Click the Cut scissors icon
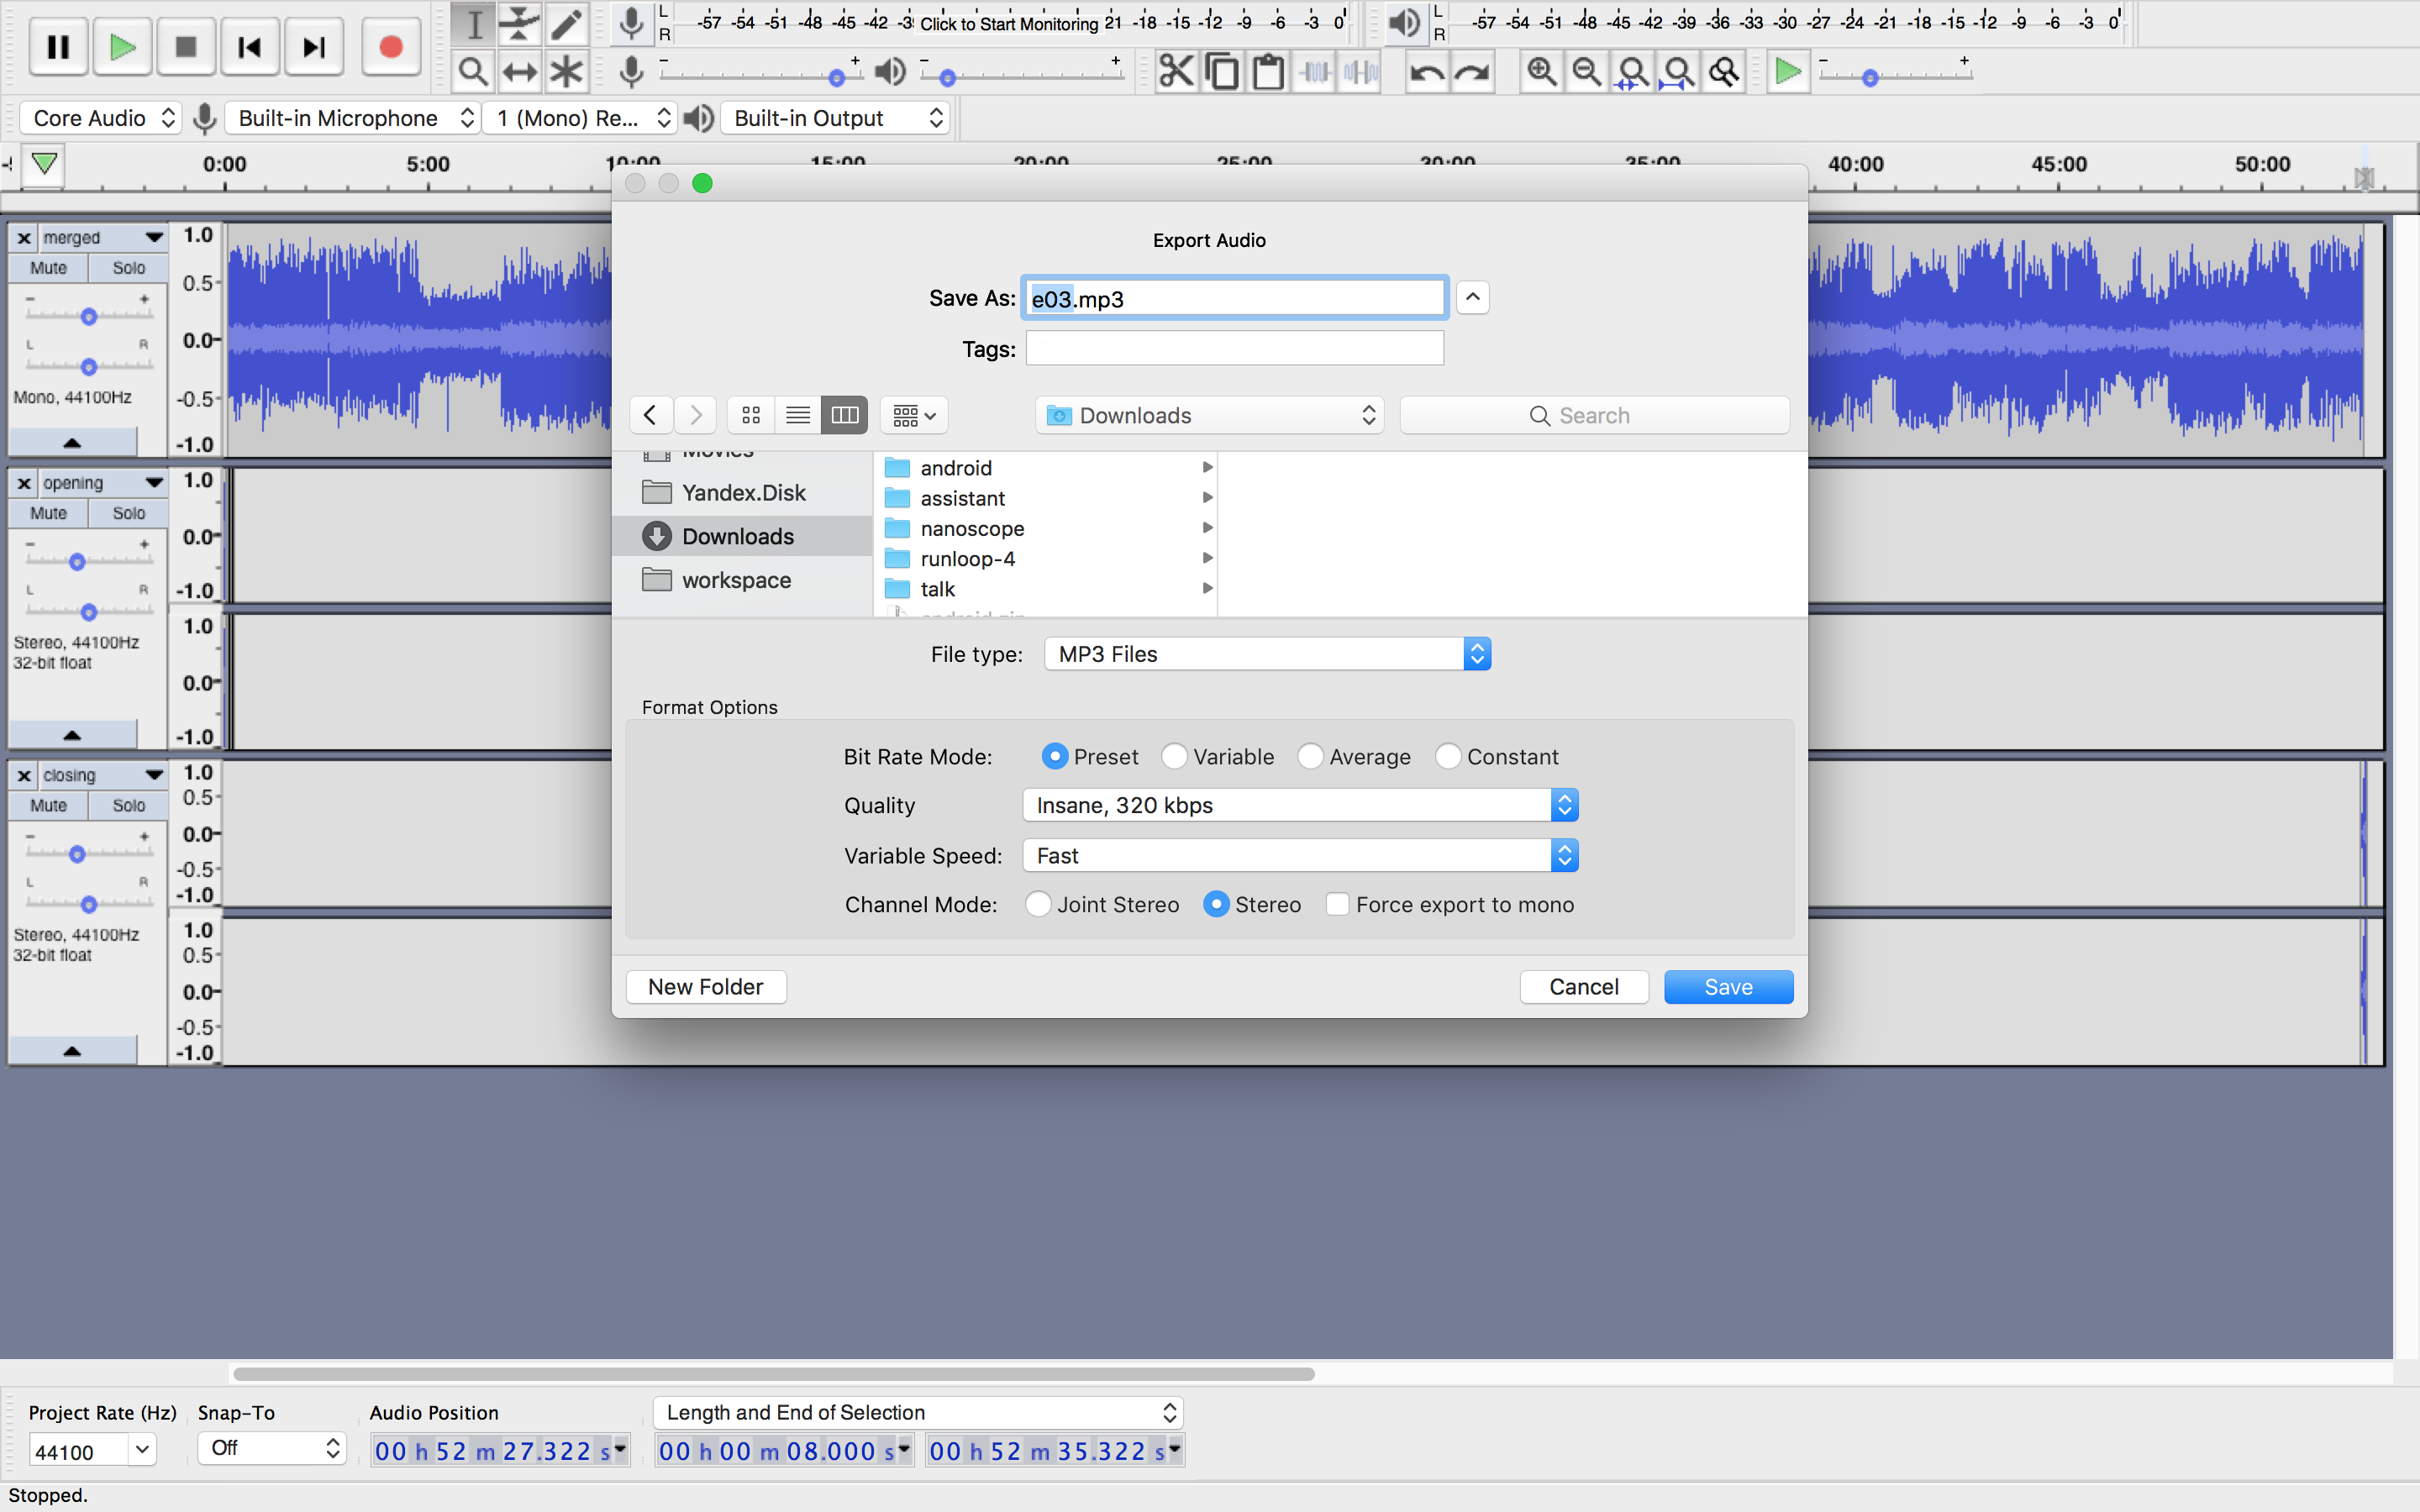This screenshot has height=1512, width=2420. pyautogui.click(x=1176, y=72)
